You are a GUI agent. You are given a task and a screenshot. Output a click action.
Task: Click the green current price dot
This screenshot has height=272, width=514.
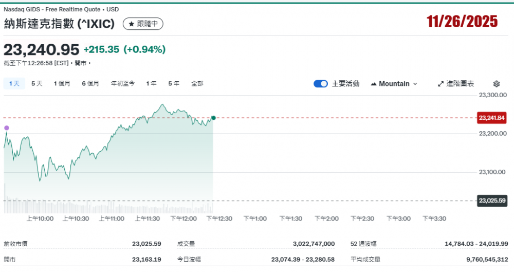pos(213,118)
